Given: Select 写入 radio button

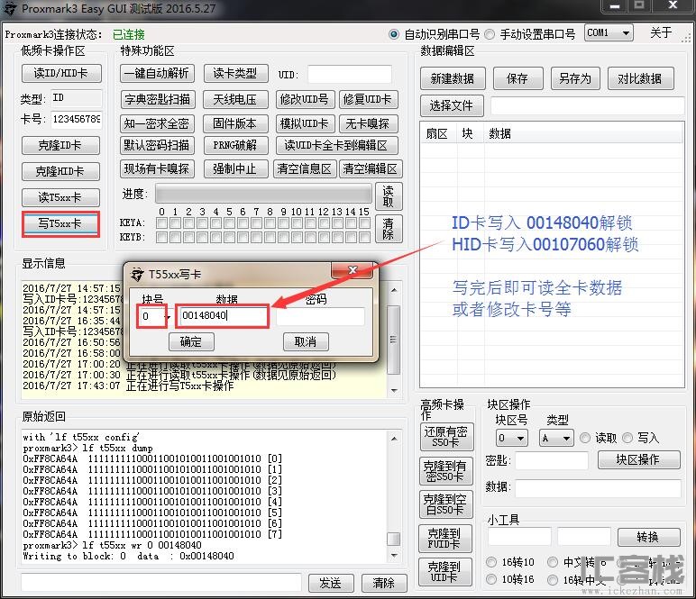Looking at the screenshot, I should click(x=627, y=438).
